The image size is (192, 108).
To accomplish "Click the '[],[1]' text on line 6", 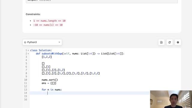I will click(46, 67).
